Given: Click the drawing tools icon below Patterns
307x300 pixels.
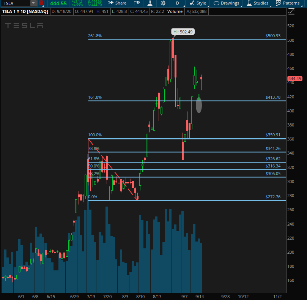Looking at the screenshot, I should click(x=291, y=11).
